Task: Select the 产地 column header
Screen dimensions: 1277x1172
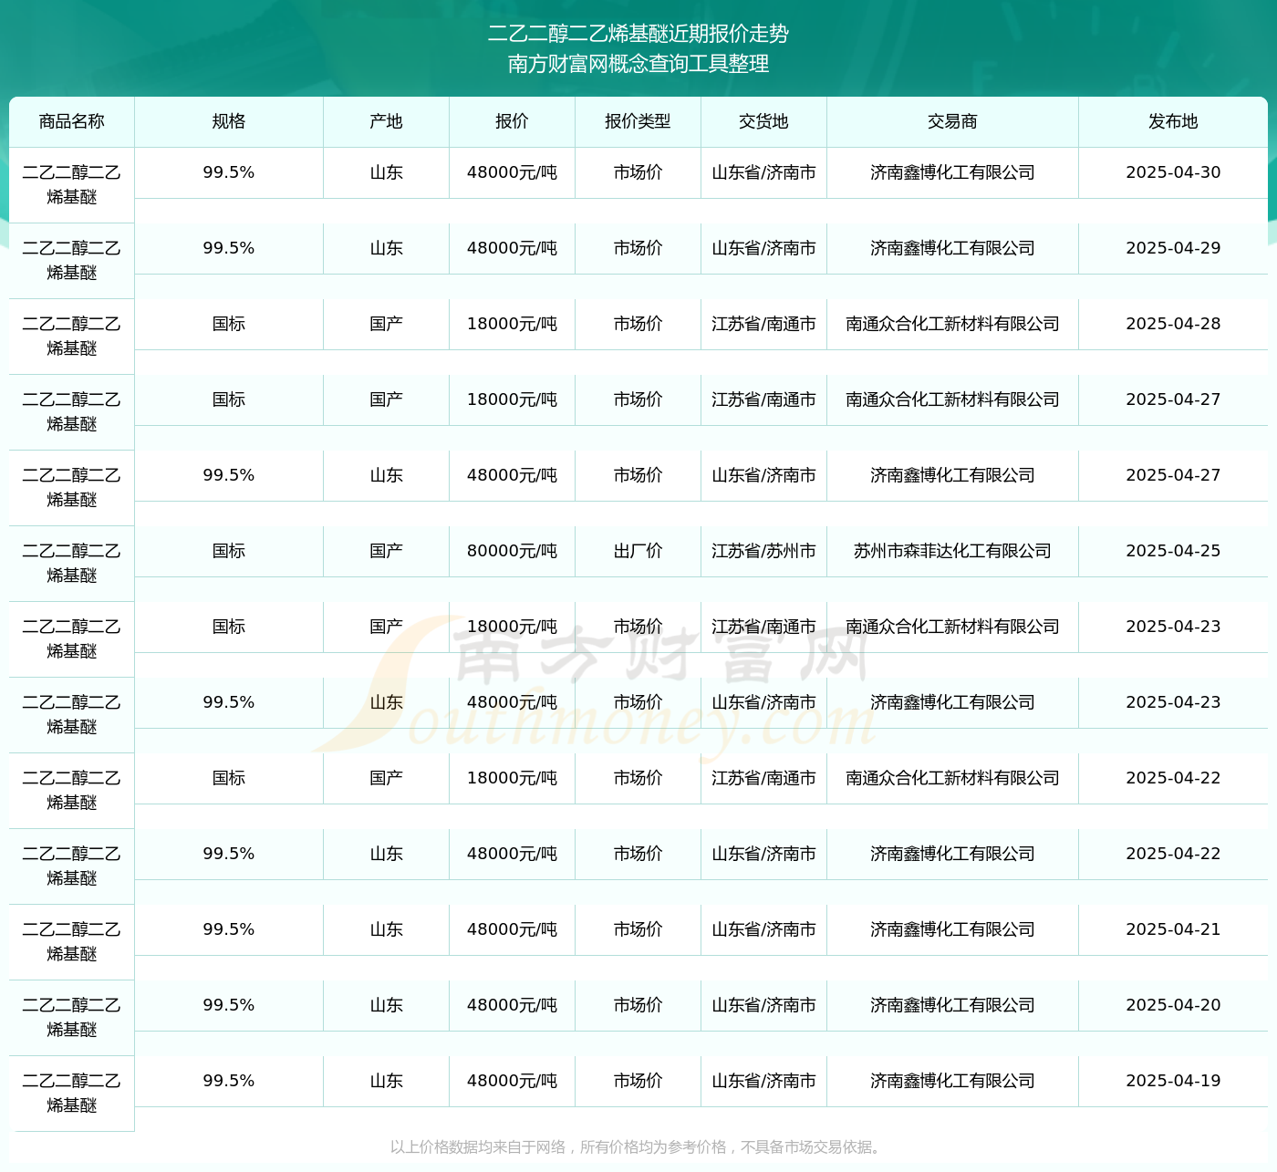Action: 387,121
